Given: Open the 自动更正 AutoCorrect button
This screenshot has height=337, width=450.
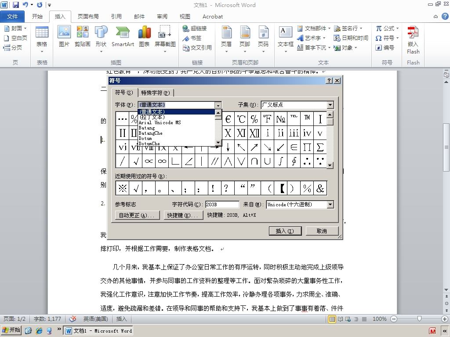Looking at the screenshot, I should [x=137, y=215].
